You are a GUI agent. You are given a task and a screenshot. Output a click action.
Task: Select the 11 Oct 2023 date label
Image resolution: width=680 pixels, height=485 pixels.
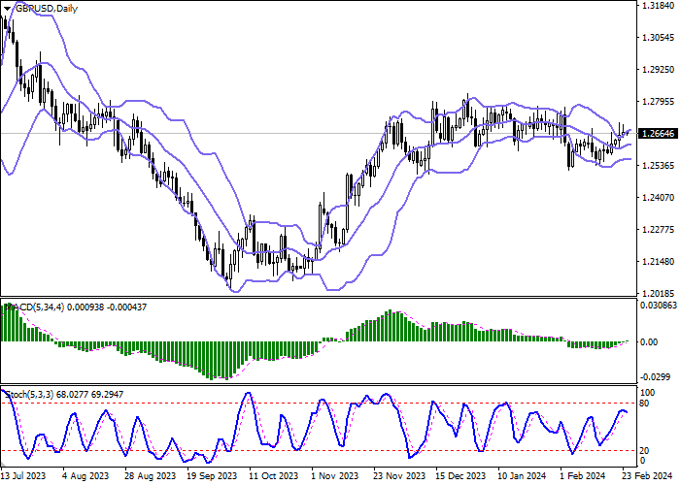click(274, 476)
